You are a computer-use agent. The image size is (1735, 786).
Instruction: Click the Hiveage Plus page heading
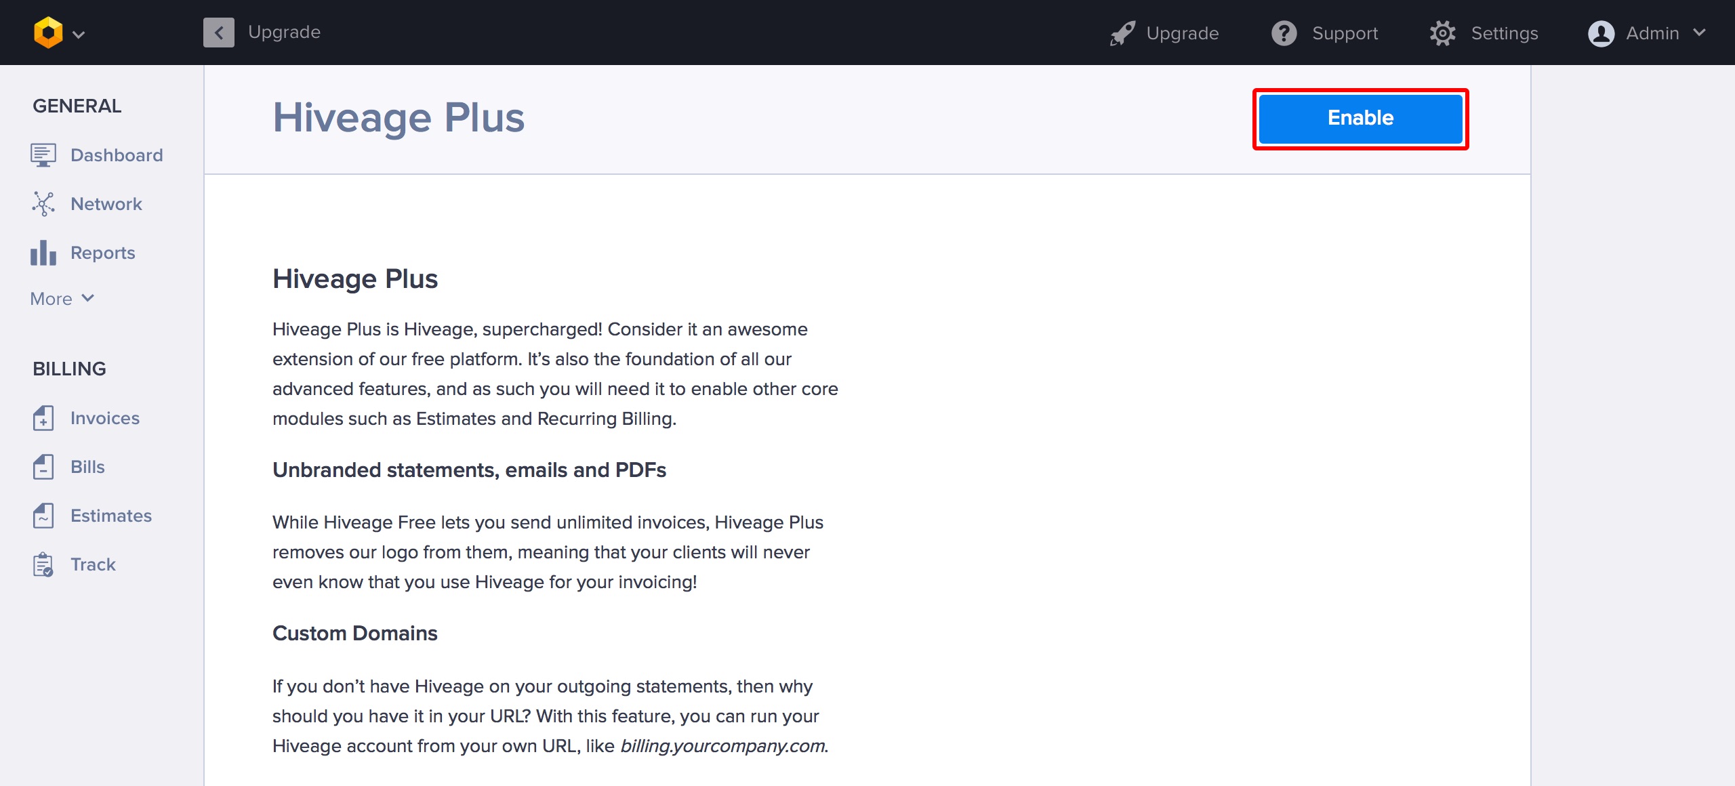(399, 118)
